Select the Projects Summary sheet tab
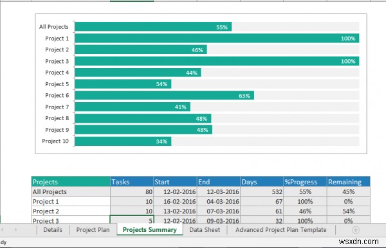 point(150,230)
